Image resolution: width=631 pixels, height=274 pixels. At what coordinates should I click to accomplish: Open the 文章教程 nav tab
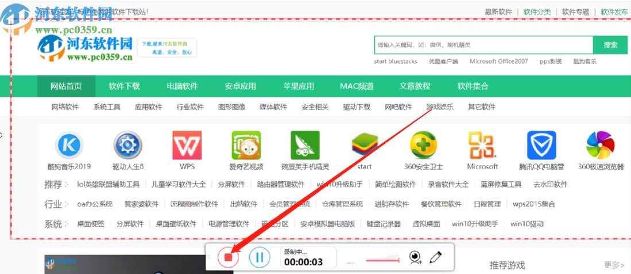click(x=415, y=86)
